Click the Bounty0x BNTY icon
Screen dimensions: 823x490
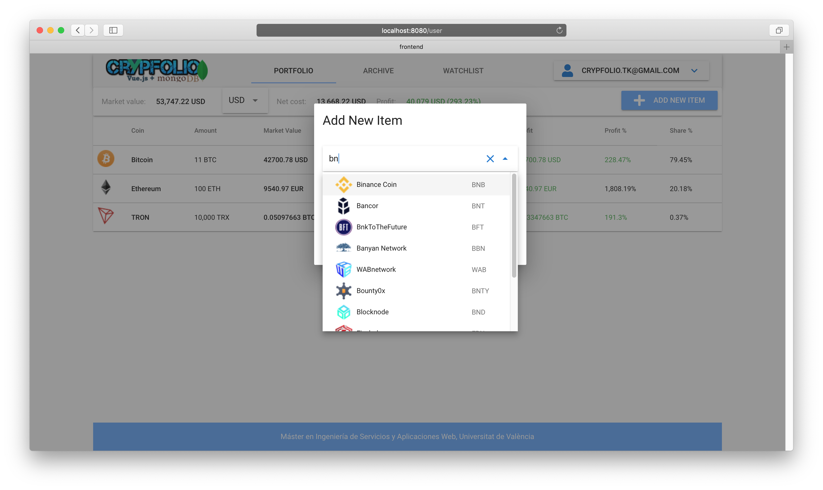click(x=343, y=290)
